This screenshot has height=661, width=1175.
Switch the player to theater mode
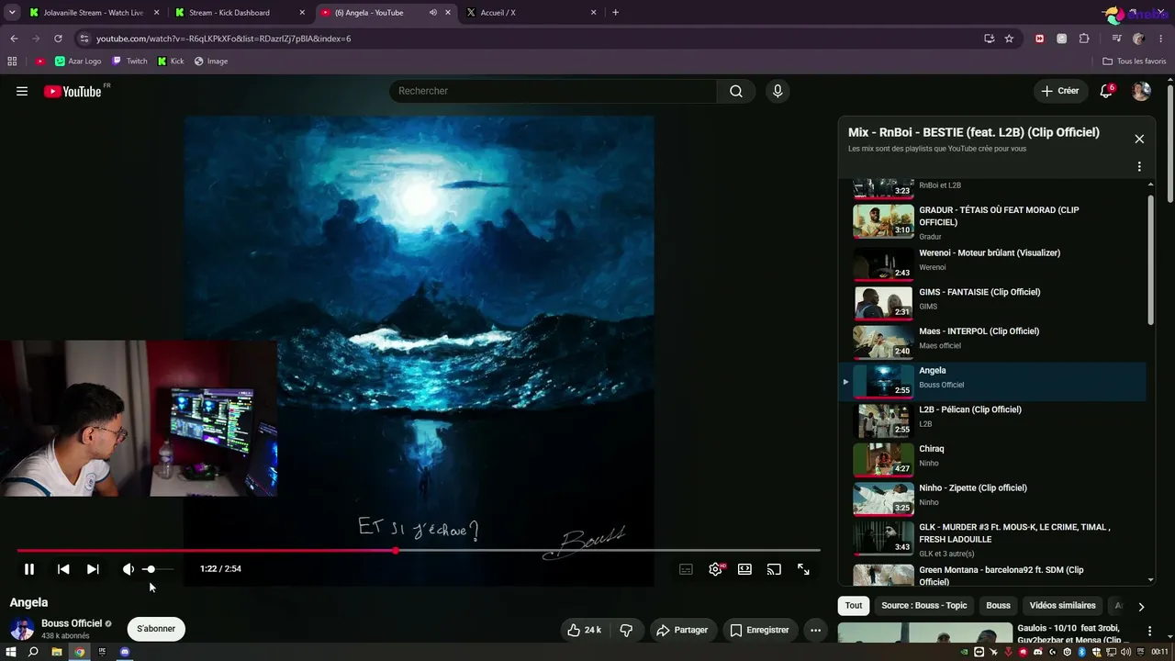click(744, 569)
